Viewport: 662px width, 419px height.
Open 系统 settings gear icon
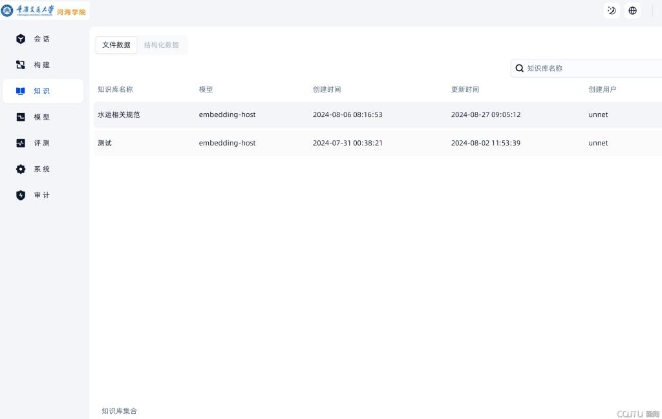[x=21, y=169]
